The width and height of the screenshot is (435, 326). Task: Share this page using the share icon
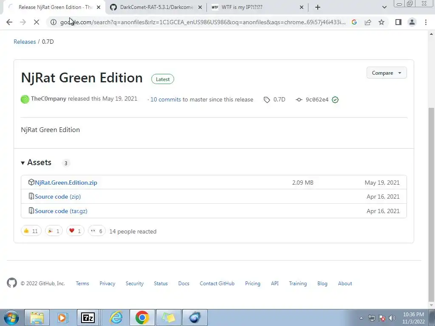pyautogui.click(x=368, y=22)
